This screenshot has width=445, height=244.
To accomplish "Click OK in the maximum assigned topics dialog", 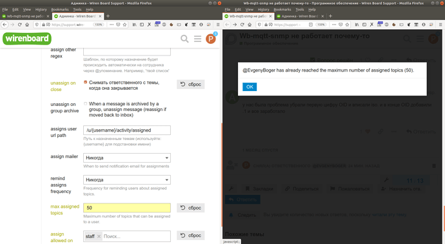I will (250, 86).
